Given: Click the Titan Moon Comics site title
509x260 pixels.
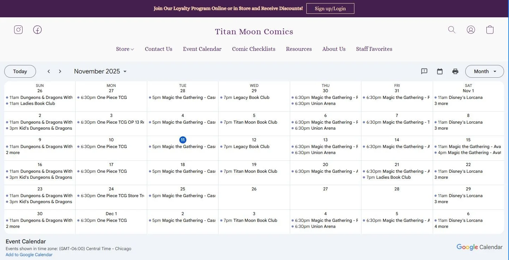Looking at the screenshot, I should [x=254, y=31].
